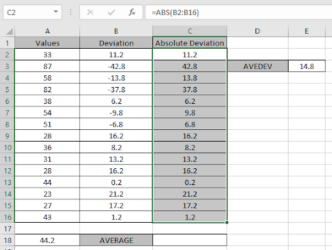
Task: Click value cell 33
Action: (x=47, y=55)
